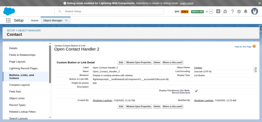Open Object Limits in the sidebar
This screenshot has height=122, width=262.
17,98
